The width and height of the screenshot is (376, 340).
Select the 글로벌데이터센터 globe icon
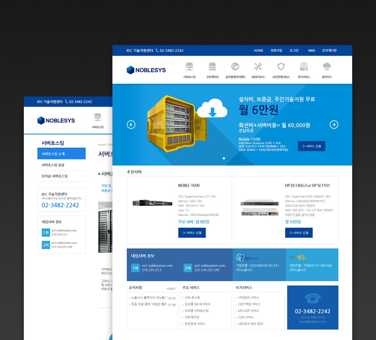click(x=235, y=67)
